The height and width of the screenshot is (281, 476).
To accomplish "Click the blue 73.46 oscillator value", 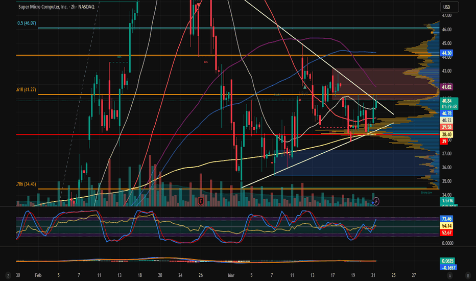I will (446, 219).
